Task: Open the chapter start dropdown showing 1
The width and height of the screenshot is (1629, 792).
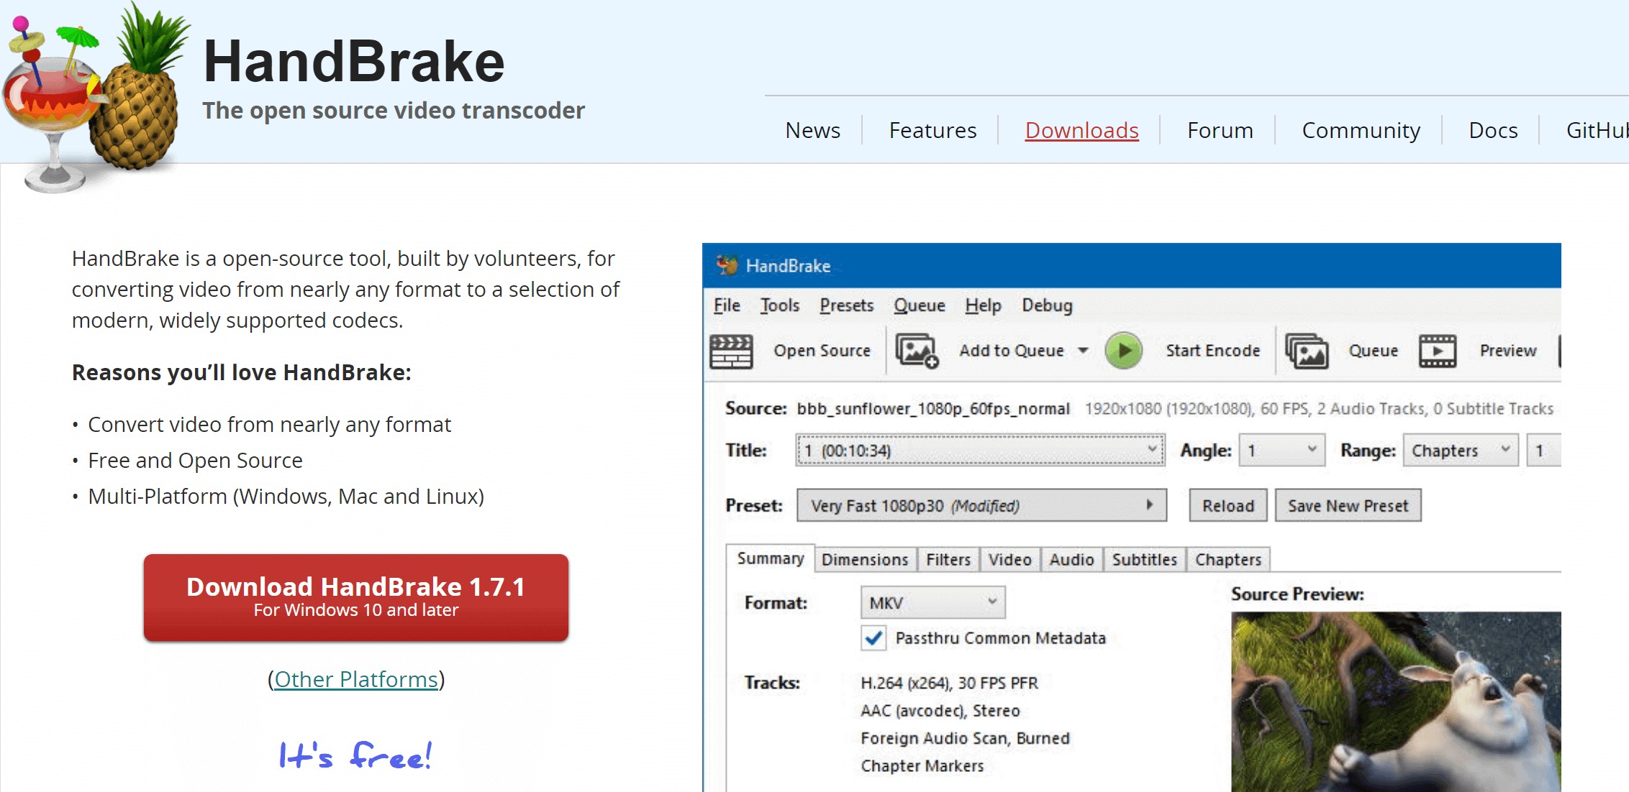Action: tap(1544, 451)
